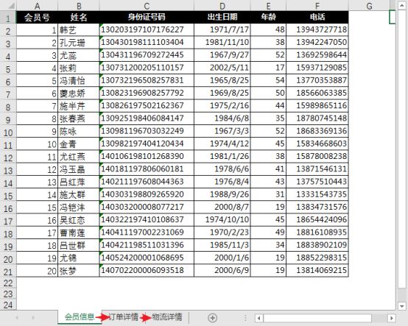408x326 pixels.
Task: Select column E header
Action: (x=268, y=5)
